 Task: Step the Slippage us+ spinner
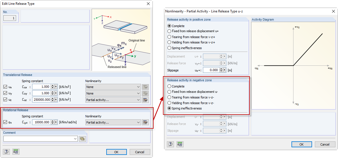[x=221, y=70]
